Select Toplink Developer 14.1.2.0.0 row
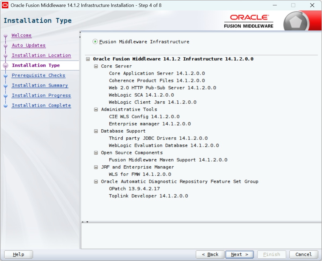The width and height of the screenshot is (322, 261). coord(148,196)
